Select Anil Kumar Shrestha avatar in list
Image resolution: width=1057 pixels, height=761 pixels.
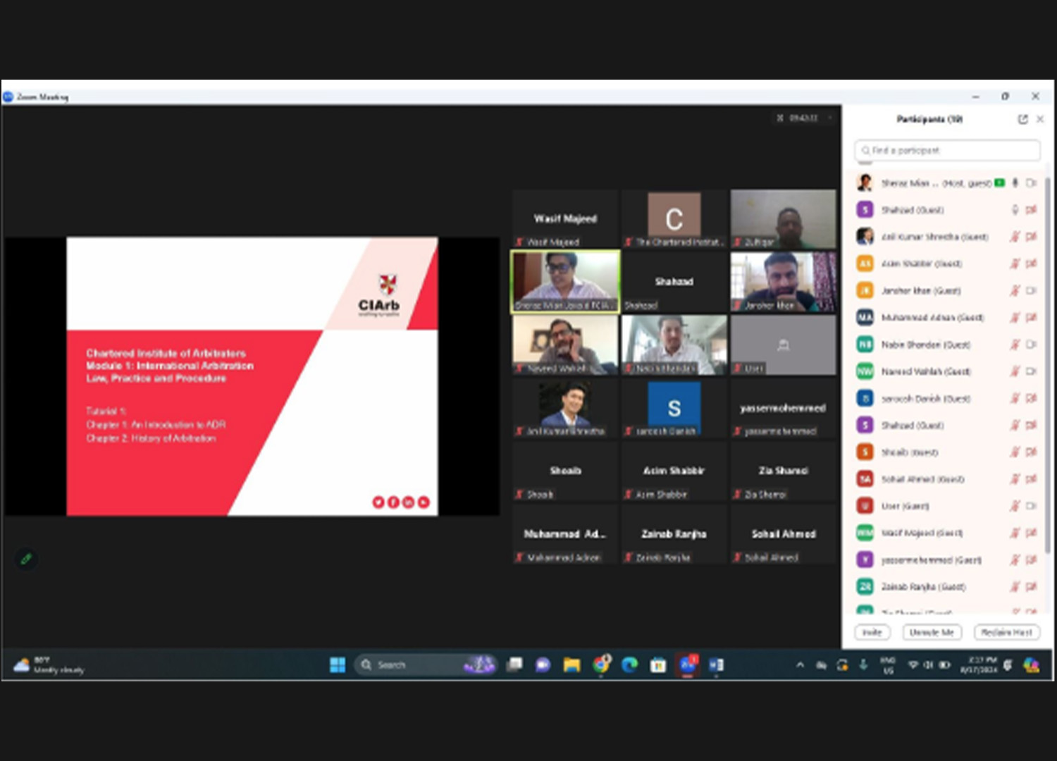coord(865,237)
